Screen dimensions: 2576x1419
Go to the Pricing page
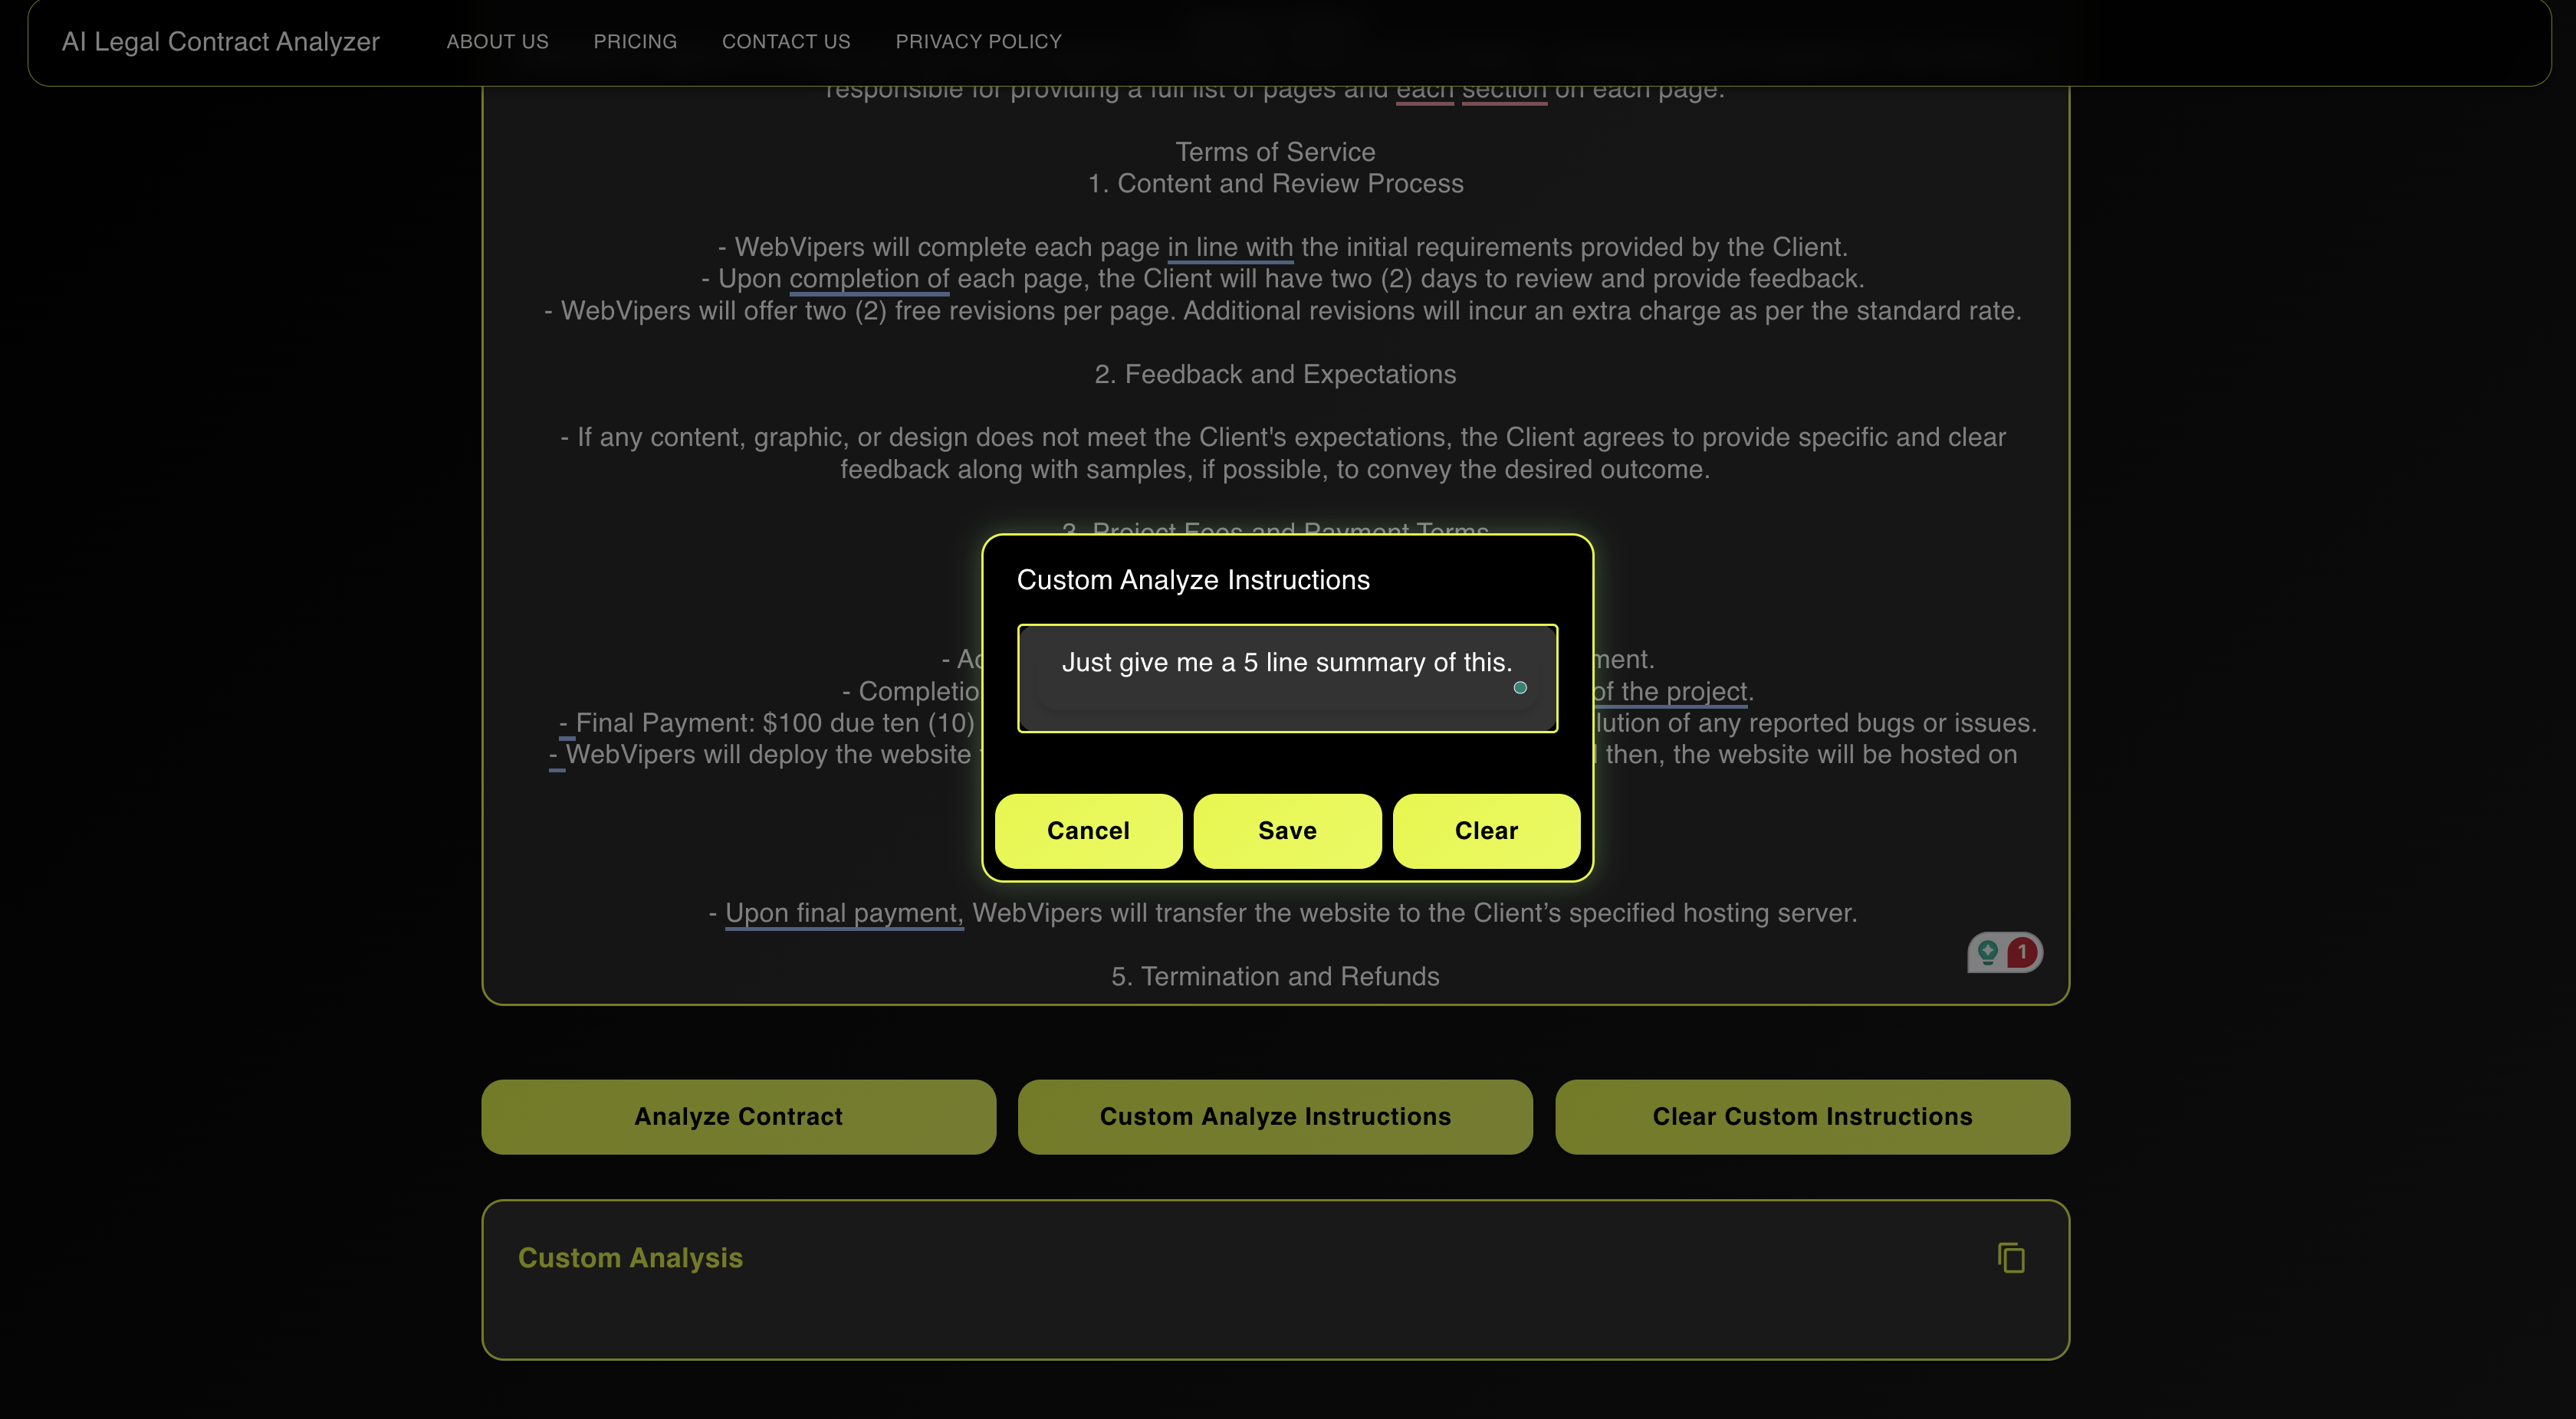tap(635, 41)
